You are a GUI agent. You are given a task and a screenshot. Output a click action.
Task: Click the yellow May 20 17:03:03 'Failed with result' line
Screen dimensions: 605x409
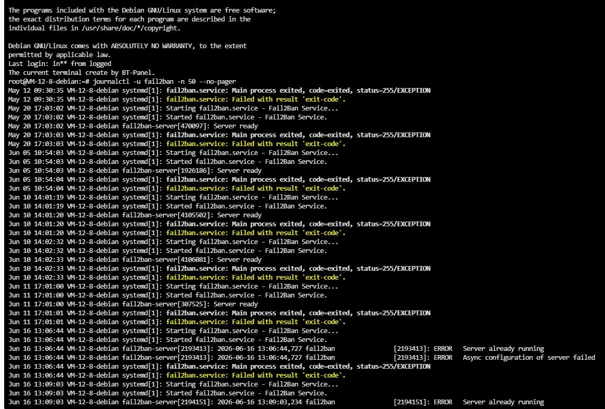point(177,143)
